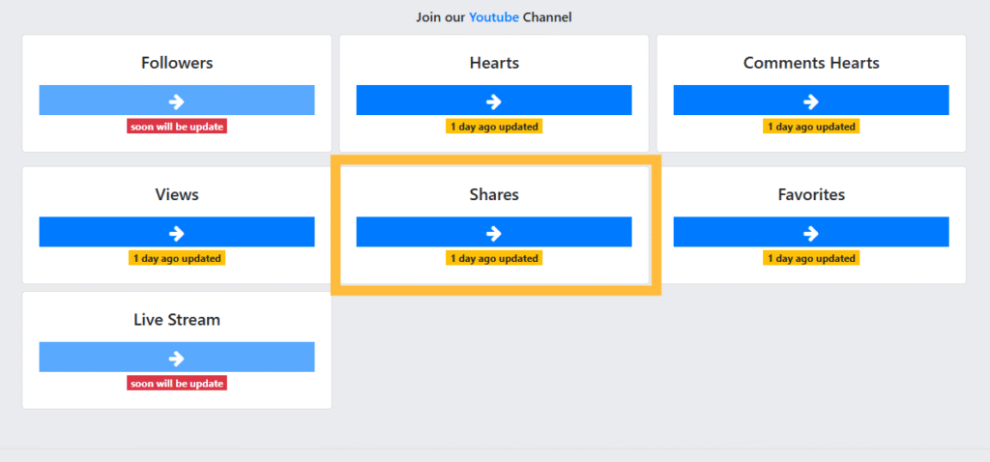Click the Live Stream card heading
This screenshot has height=462, width=990.
pos(177,320)
